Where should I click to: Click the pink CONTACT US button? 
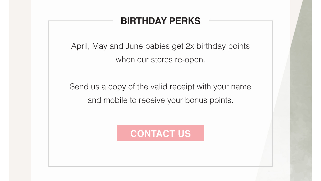pyautogui.click(x=160, y=133)
